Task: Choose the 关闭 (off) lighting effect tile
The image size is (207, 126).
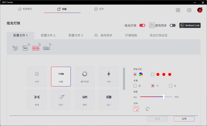Action: [x=37, y=76]
